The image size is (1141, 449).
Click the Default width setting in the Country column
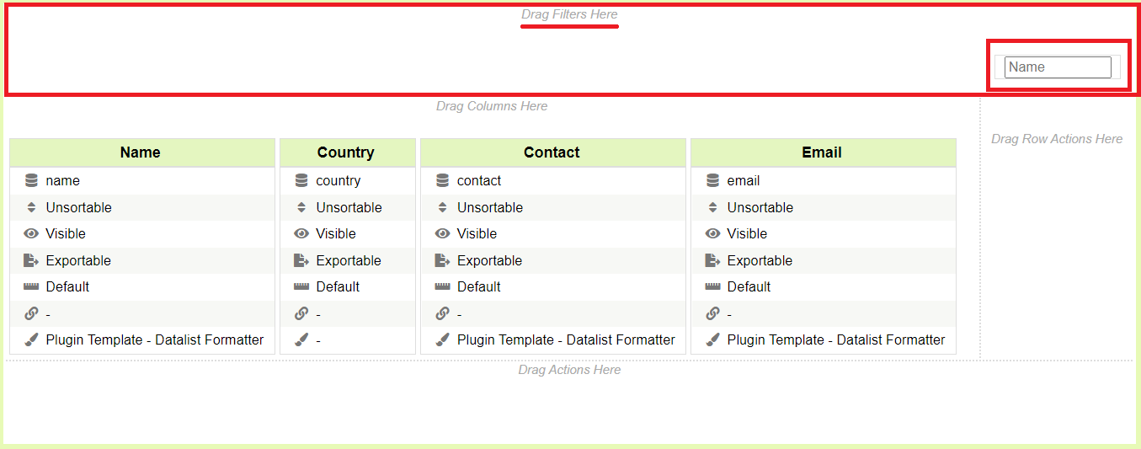[x=338, y=286]
